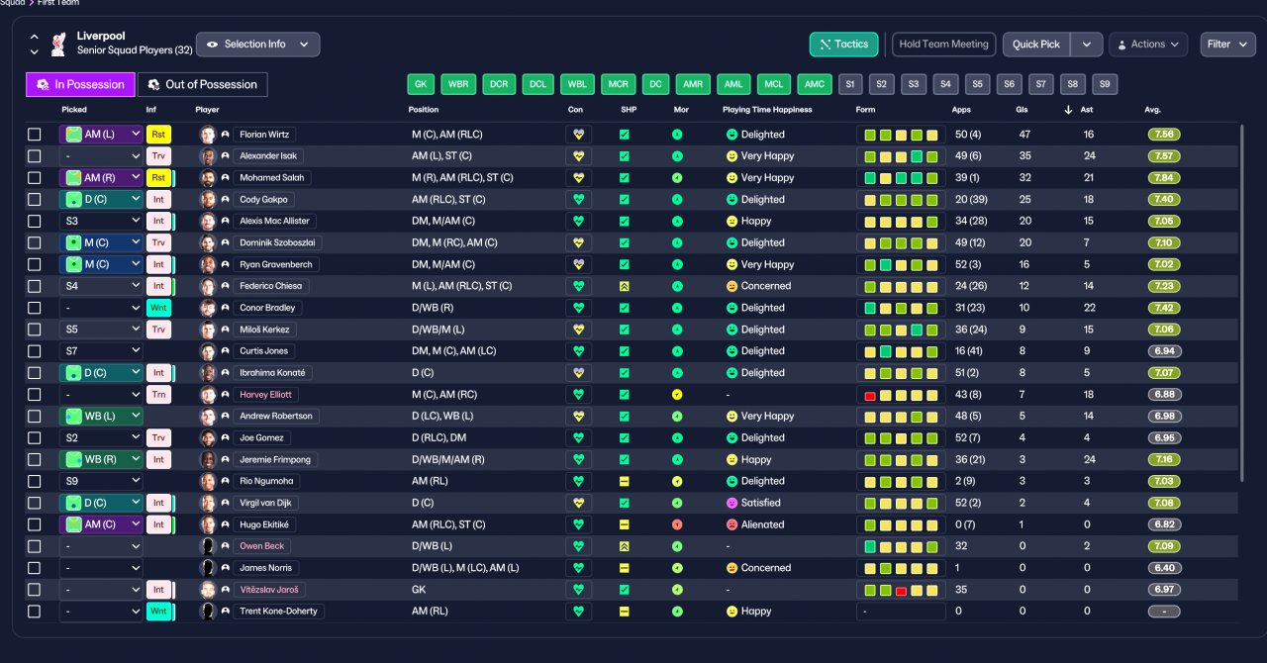The height and width of the screenshot is (663, 1267).
Task: Open Vítězslav Jaroš's player name link
Action: coord(268,590)
